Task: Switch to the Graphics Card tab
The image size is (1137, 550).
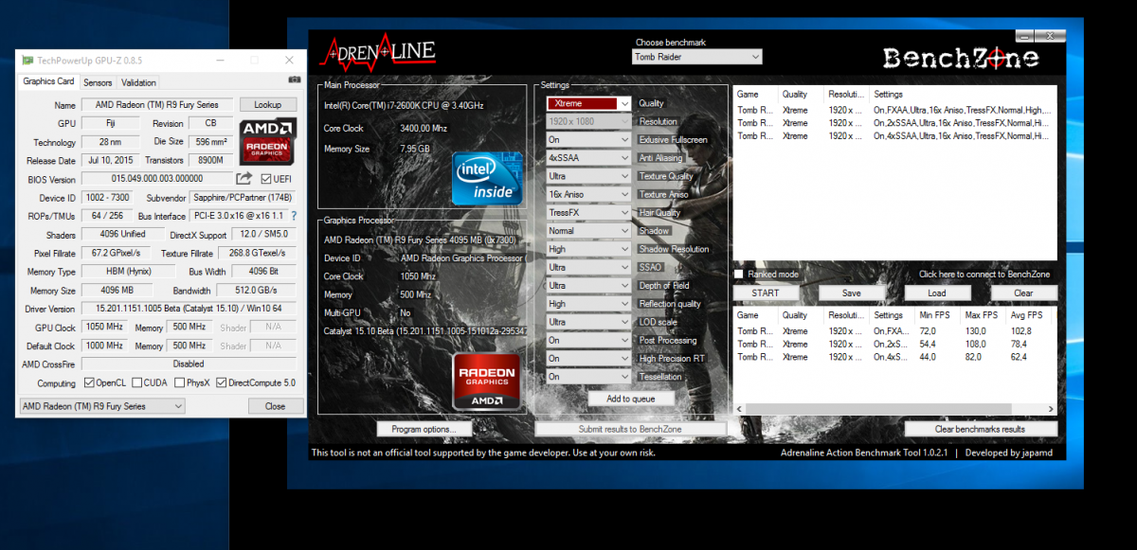Action: click(x=48, y=82)
